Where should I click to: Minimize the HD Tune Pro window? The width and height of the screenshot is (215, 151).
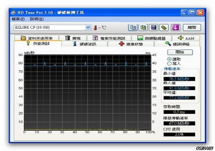point(184,13)
